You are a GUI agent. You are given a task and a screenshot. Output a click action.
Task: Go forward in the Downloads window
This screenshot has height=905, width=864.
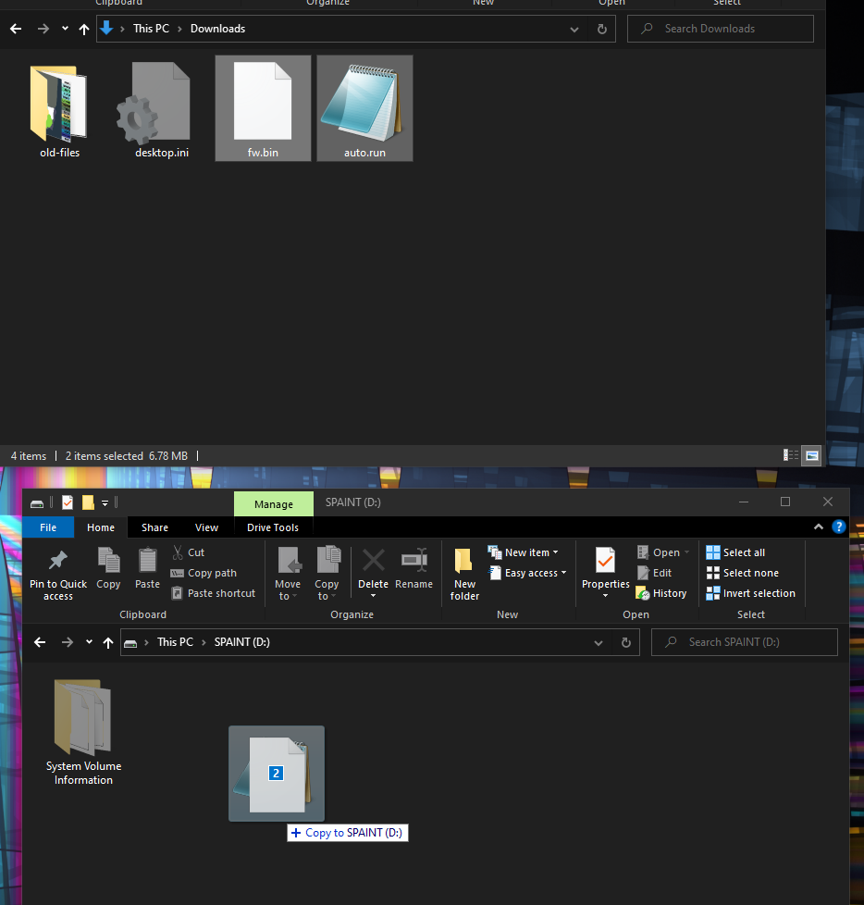pyautogui.click(x=43, y=29)
